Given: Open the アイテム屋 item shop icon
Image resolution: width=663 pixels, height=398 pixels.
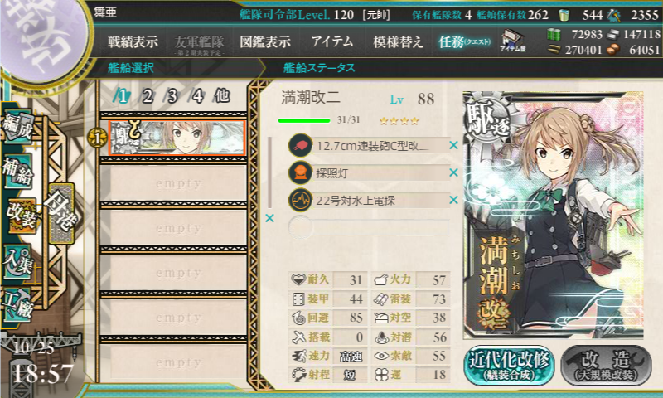Looking at the screenshot, I should point(513,41).
